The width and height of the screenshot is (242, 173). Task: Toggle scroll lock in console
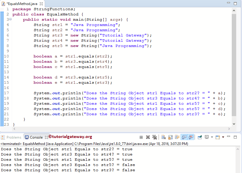(170, 137)
